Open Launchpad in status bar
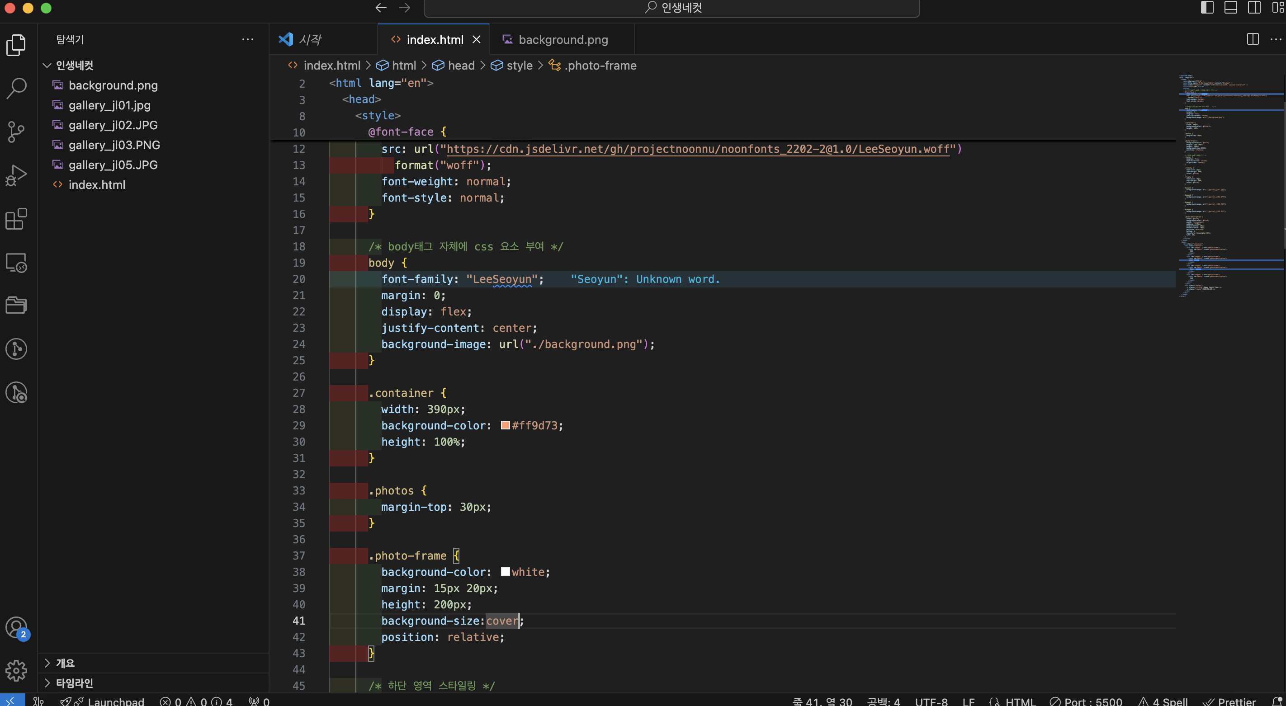Viewport: 1286px width, 706px height. [x=102, y=701]
